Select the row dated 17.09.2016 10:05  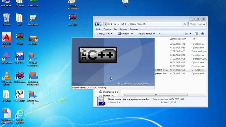(x=181, y=51)
